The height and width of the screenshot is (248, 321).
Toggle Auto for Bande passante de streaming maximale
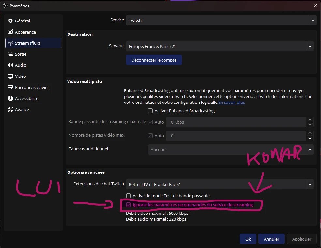150,122
